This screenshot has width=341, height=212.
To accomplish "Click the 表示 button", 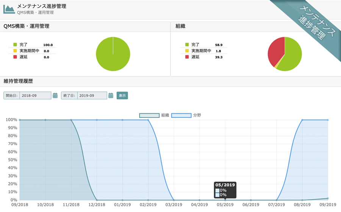I will [122, 96].
